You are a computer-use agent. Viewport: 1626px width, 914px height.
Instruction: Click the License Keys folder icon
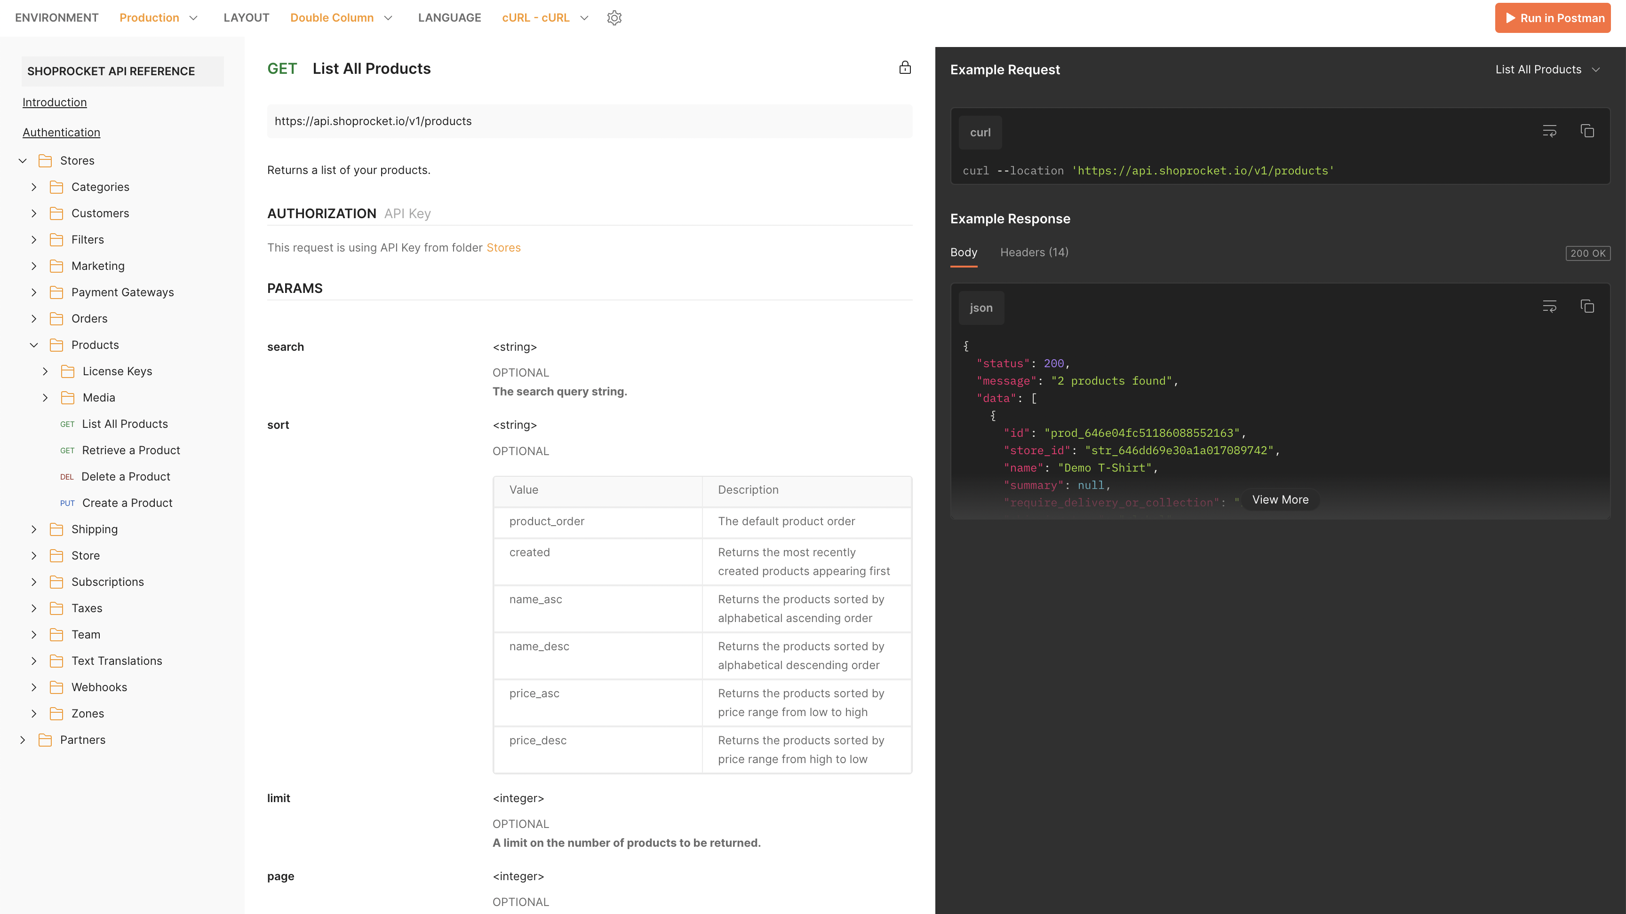[68, 371]
